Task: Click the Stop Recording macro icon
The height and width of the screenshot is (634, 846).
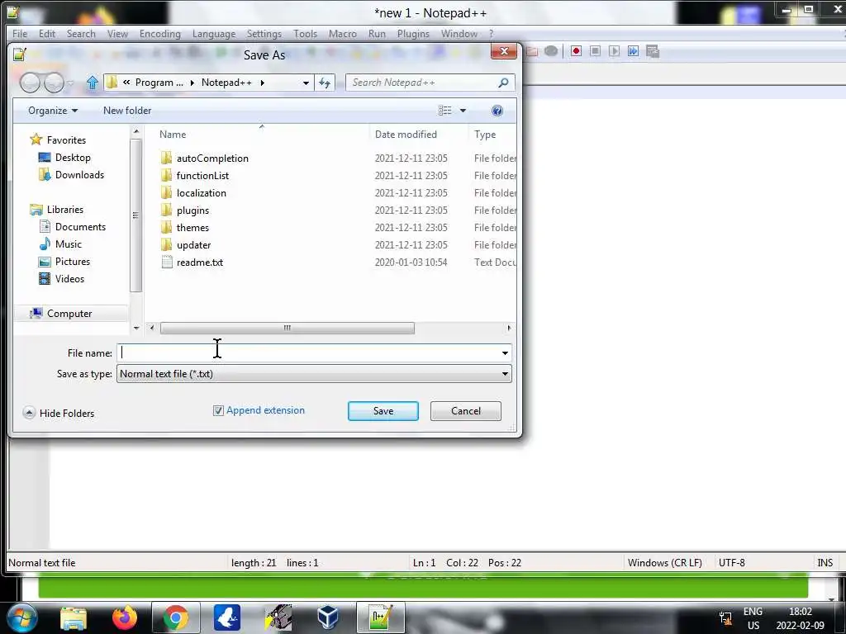Action: pos(595,51)
